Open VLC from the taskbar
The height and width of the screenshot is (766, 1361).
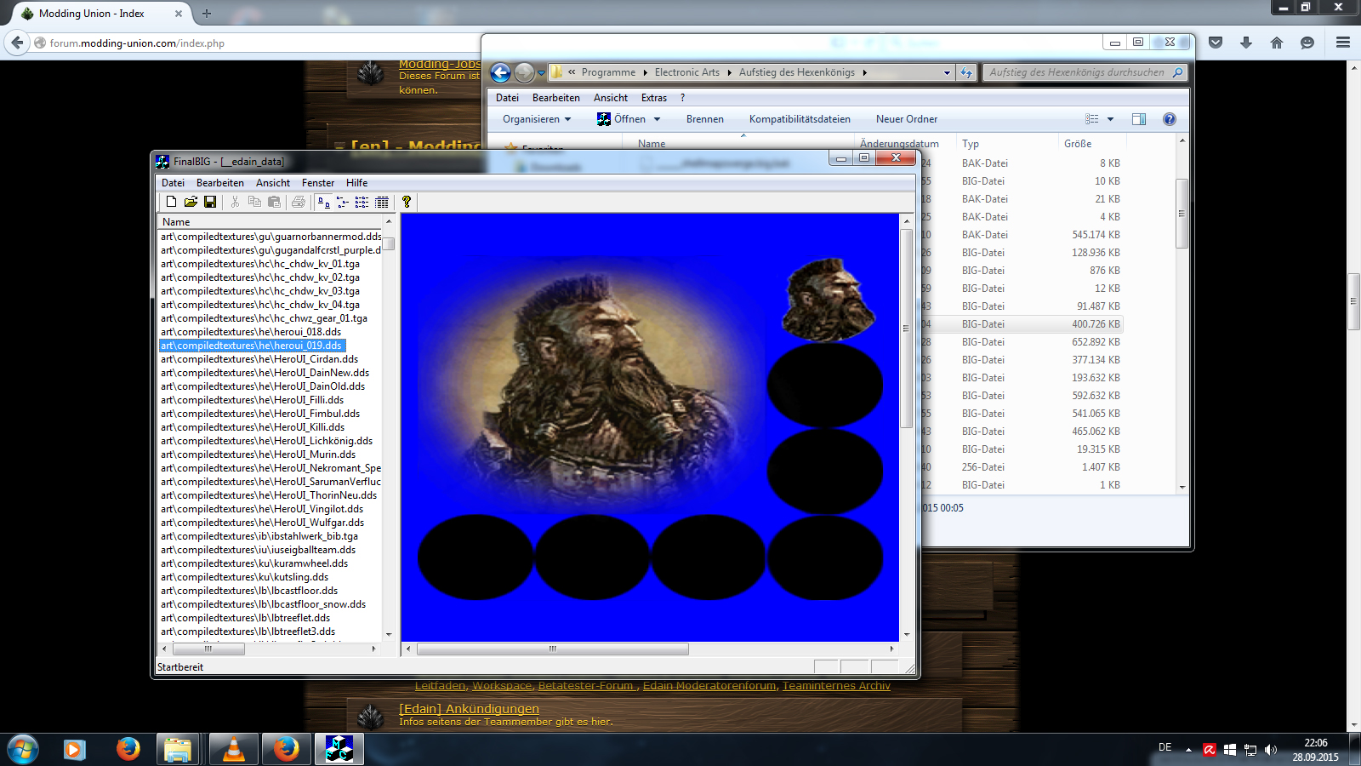coord(233,750)
